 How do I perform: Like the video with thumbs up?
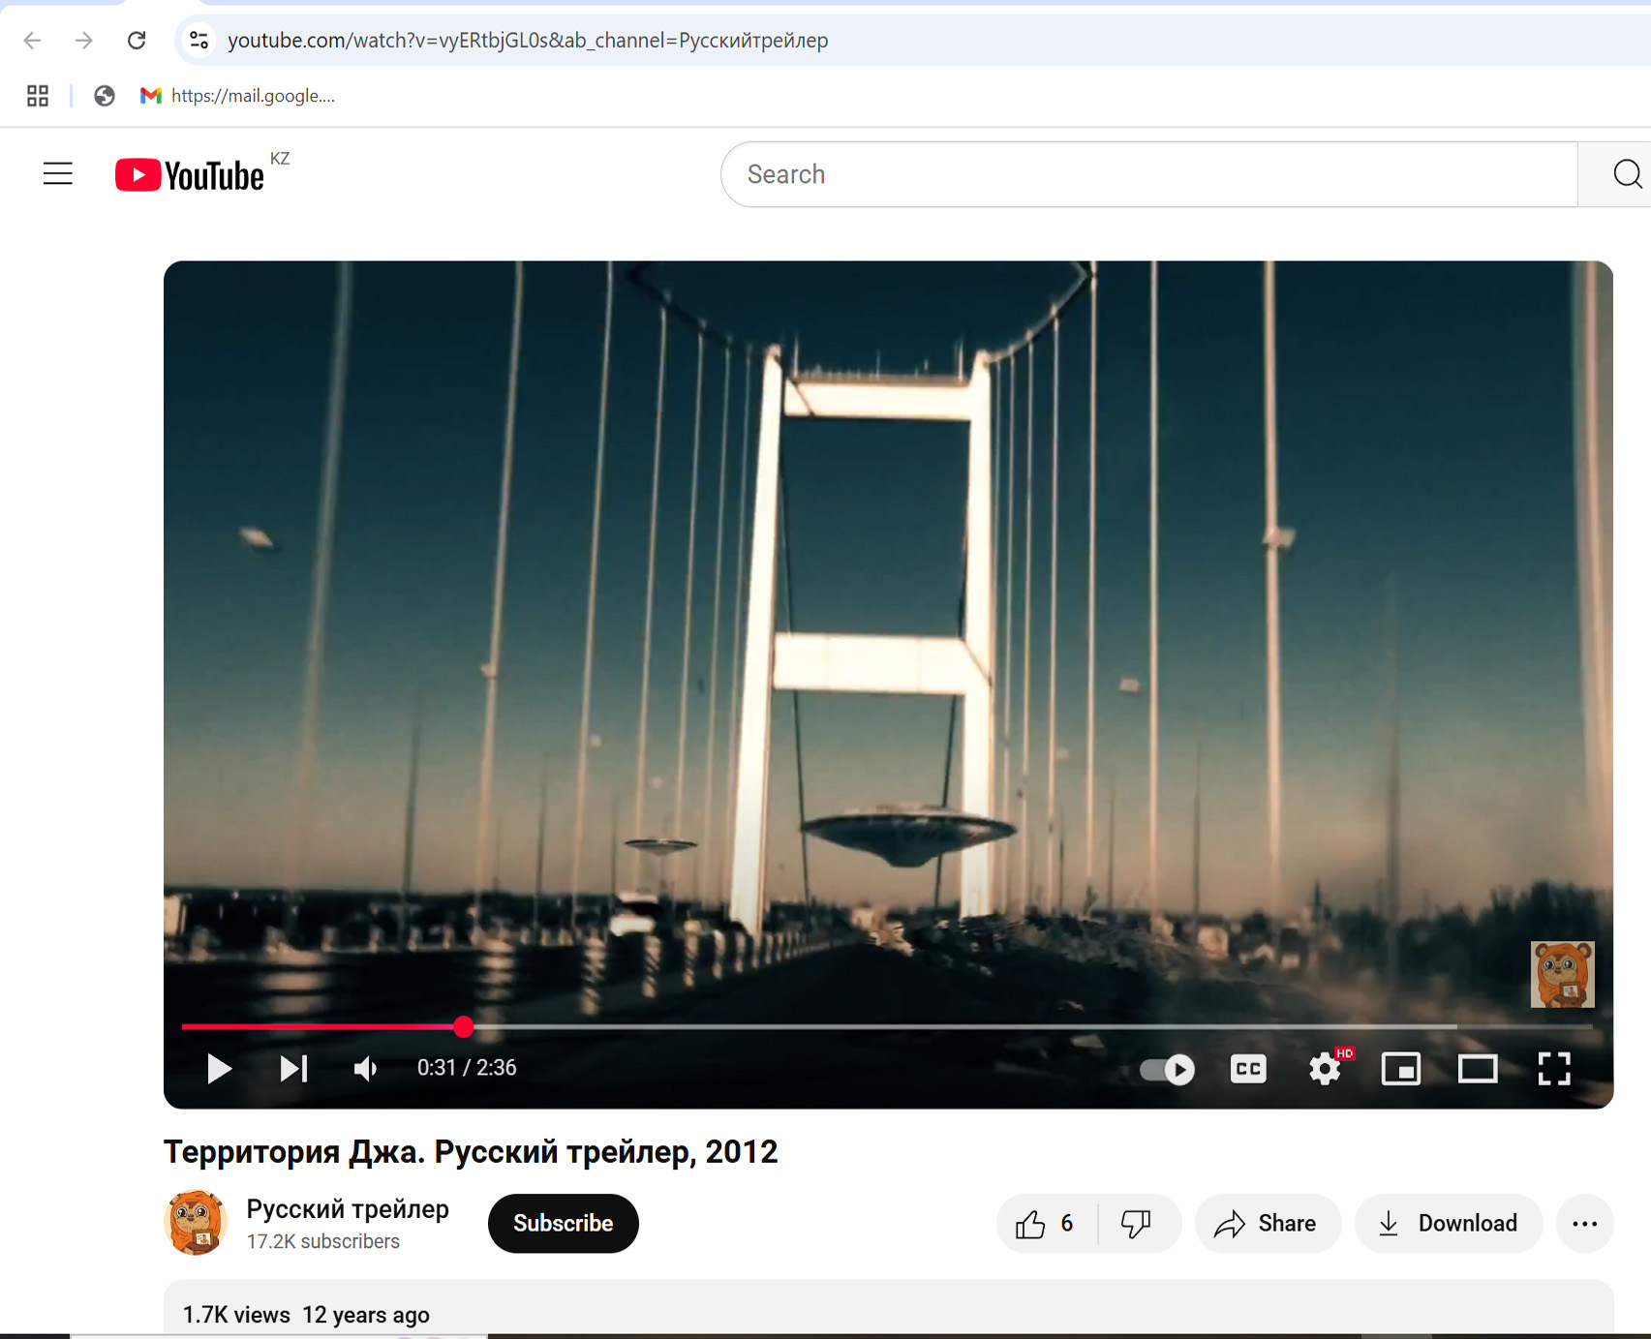[x=1046, y=1224]
